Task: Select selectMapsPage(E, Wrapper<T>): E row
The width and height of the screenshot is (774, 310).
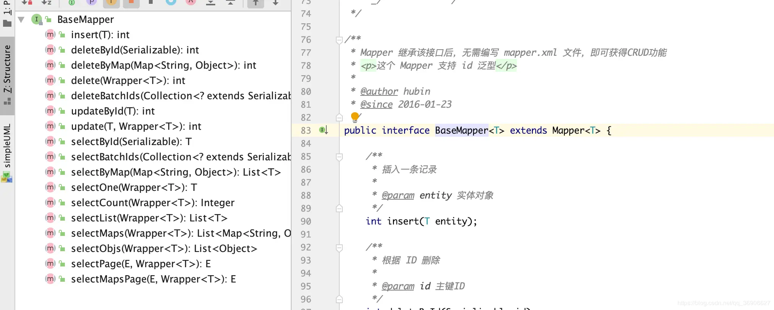Action: 153,279
